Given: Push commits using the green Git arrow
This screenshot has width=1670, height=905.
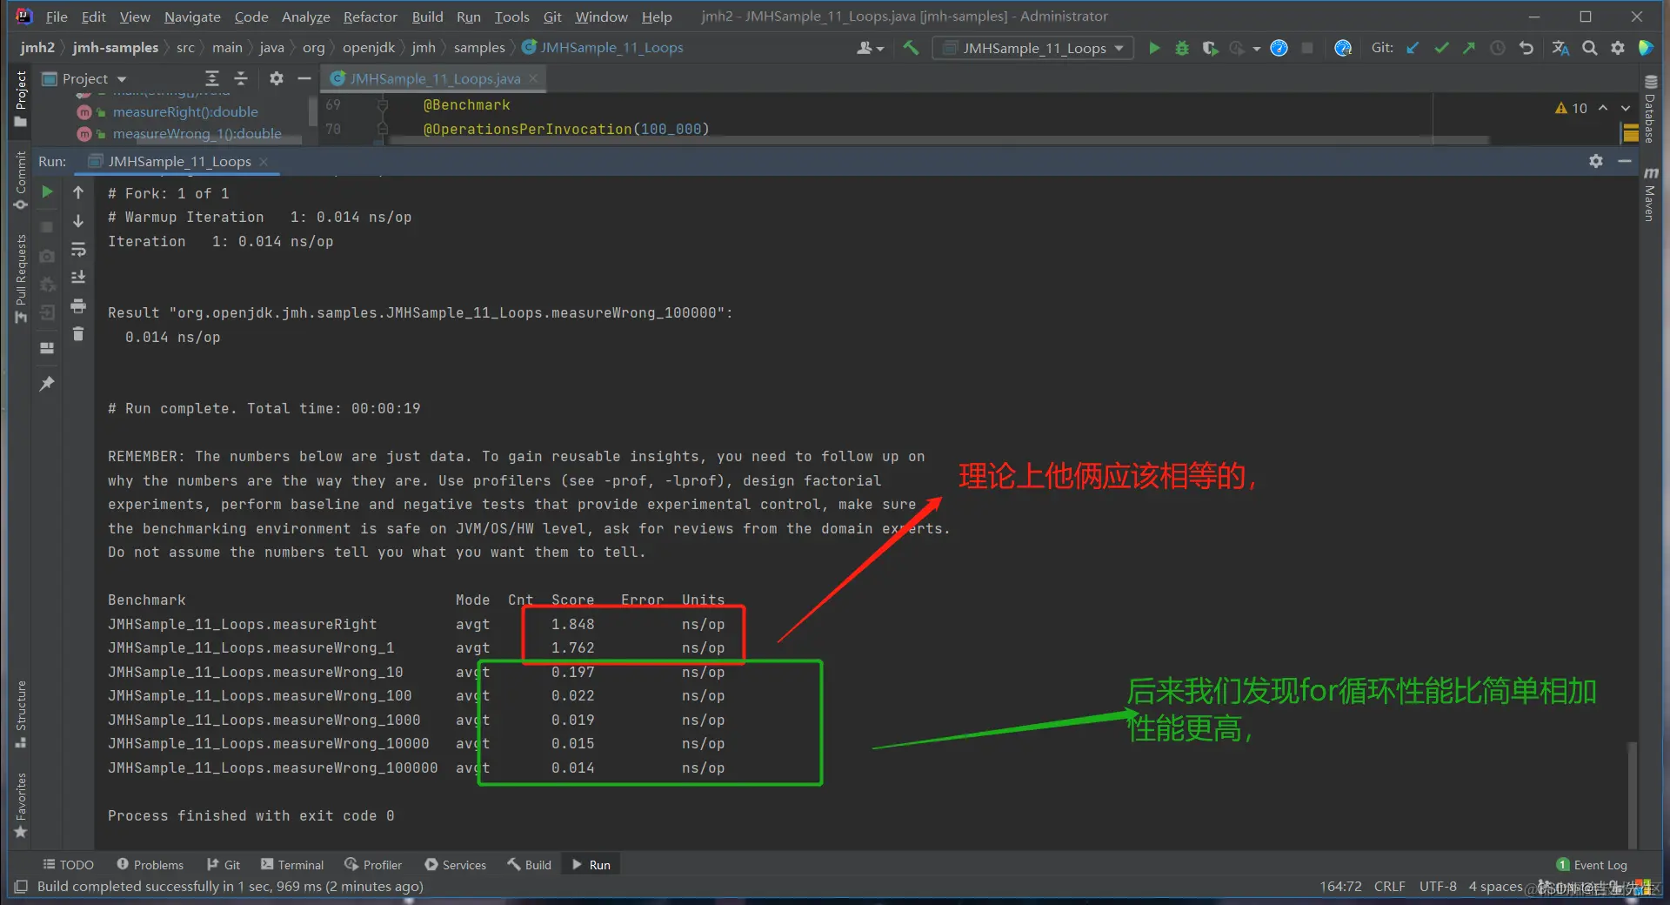Looking at the screenshot, I should click(x=1469, y=48).
